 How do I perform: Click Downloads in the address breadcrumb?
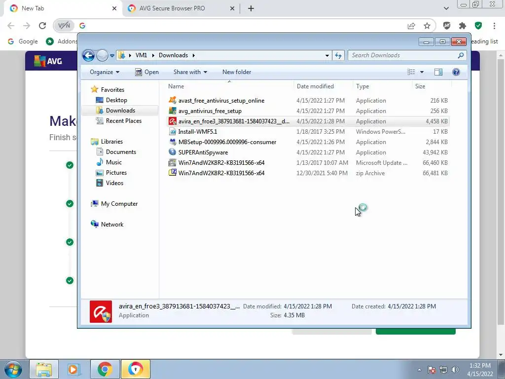pos(173,55)
